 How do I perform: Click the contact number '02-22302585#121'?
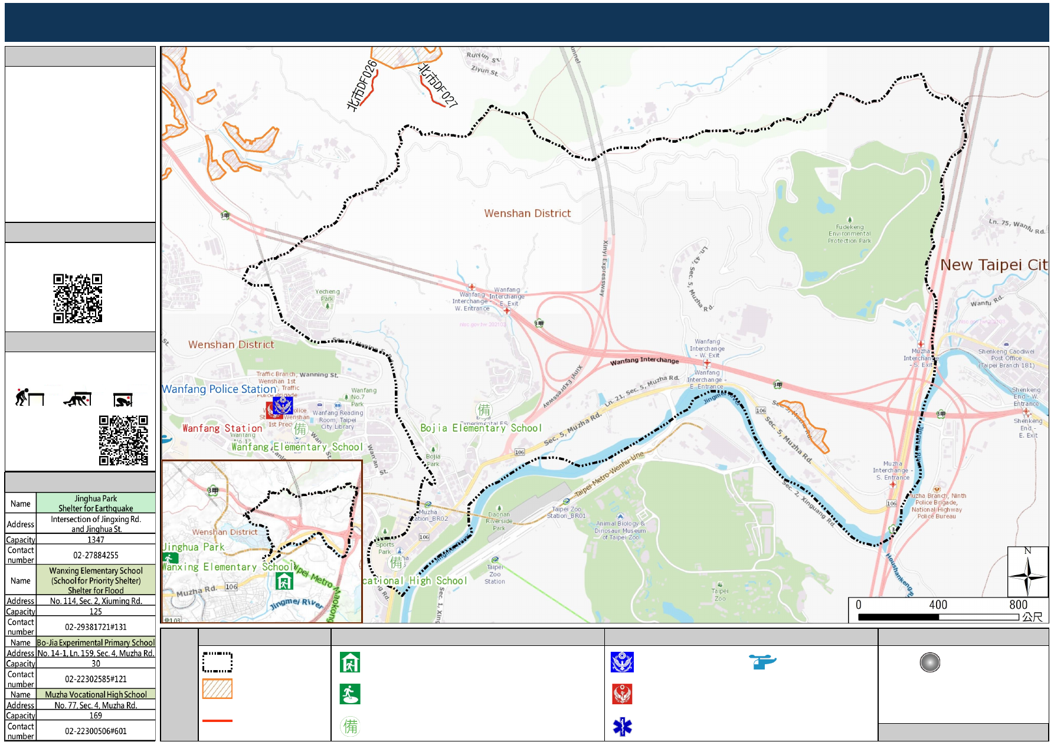click(x=96, y=679)
